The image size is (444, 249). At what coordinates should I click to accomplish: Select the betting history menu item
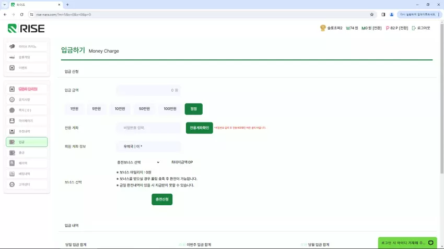27,174
